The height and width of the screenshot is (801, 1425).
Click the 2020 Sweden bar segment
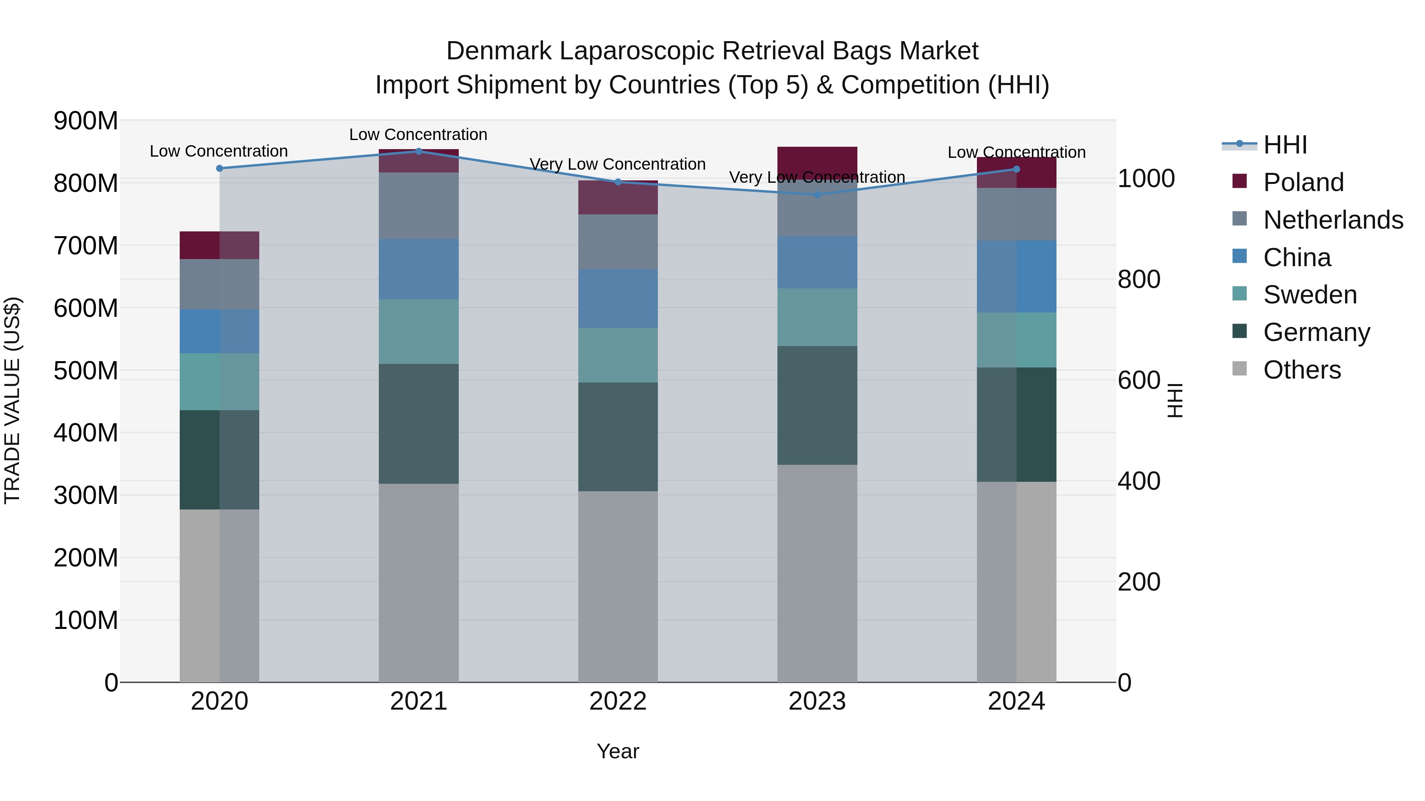click(220, 381)
